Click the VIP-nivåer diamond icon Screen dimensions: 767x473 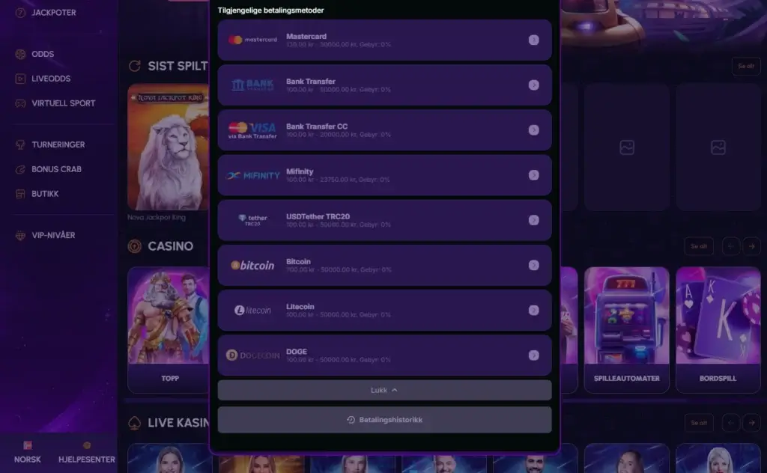pos(20,236)
